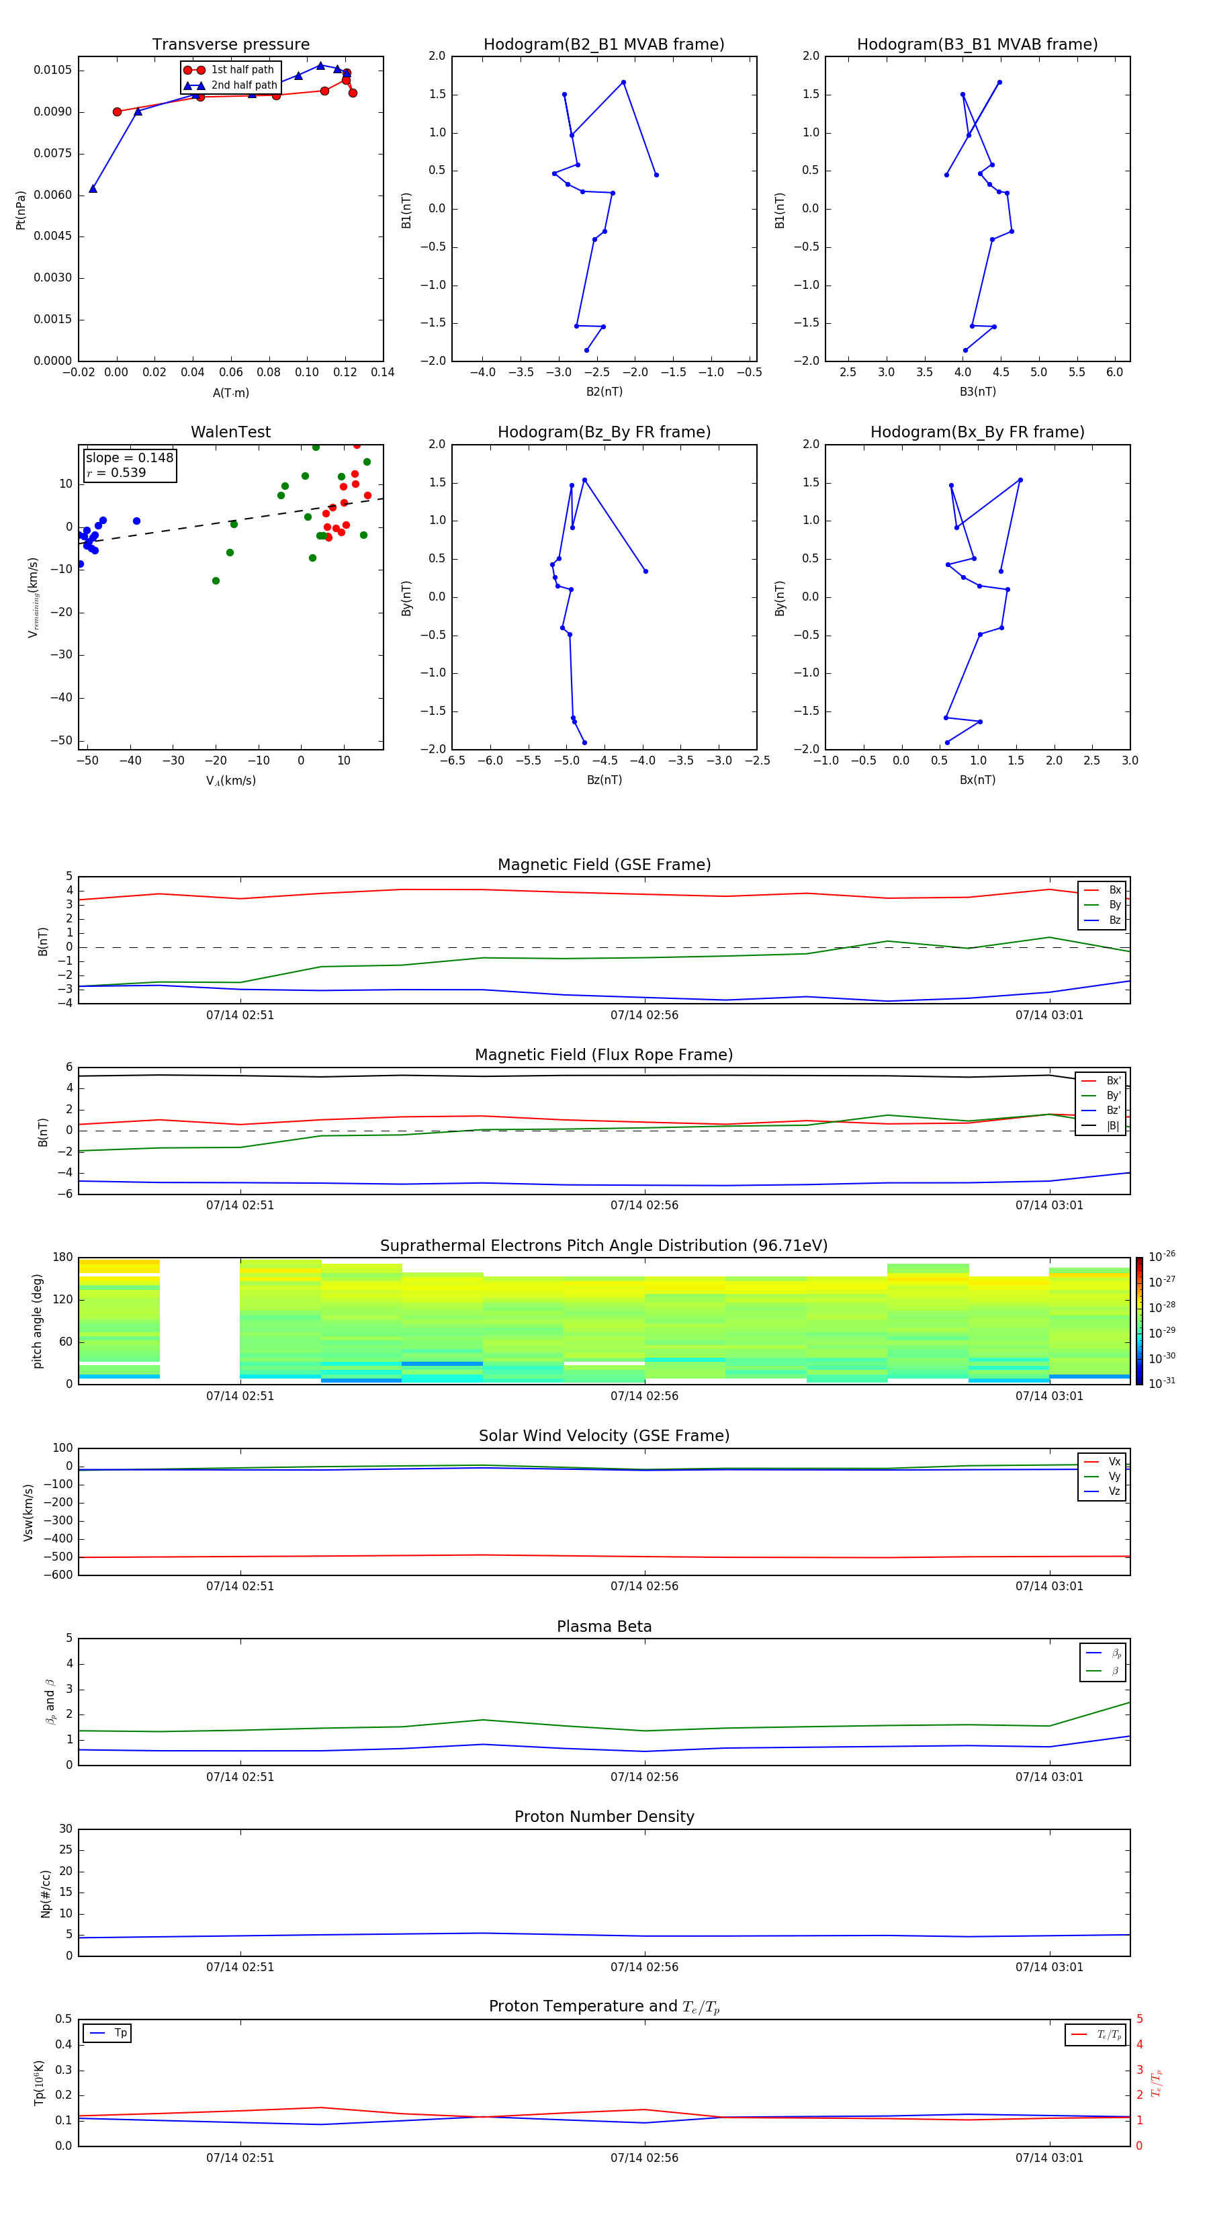This screenshot has height=2217, width=1209.
Task: Click the 'A(T·m)' x-axis label
Action: pyautogui.click(x=230, y=393)
